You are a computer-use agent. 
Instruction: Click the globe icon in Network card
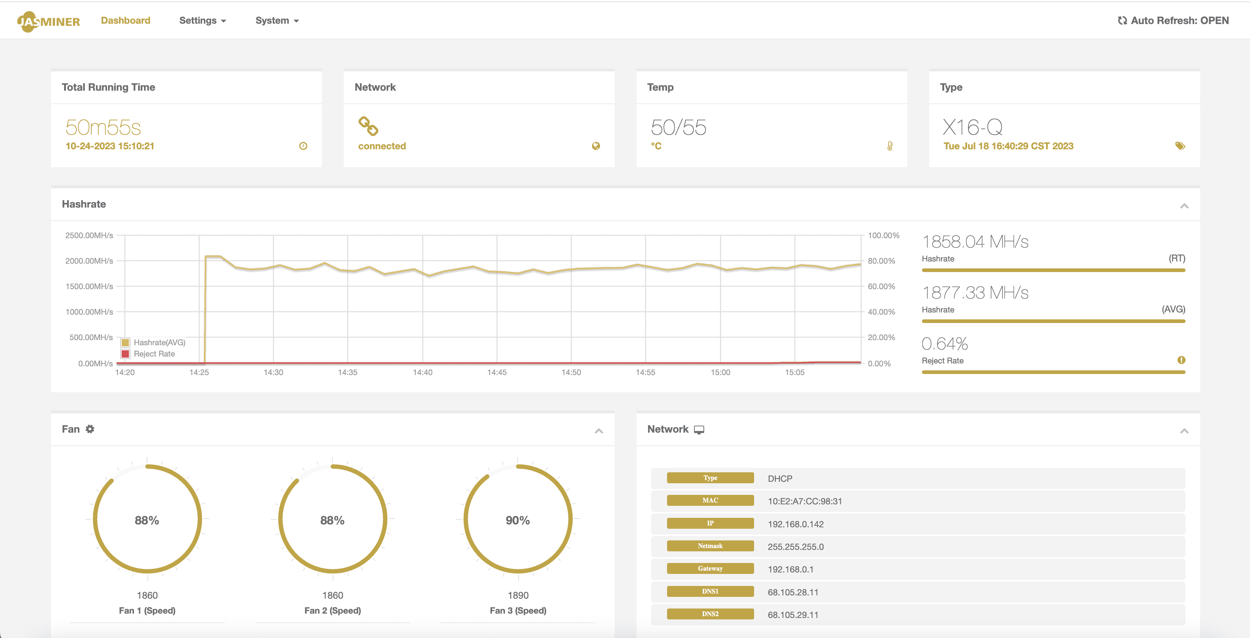coord(596,146)
